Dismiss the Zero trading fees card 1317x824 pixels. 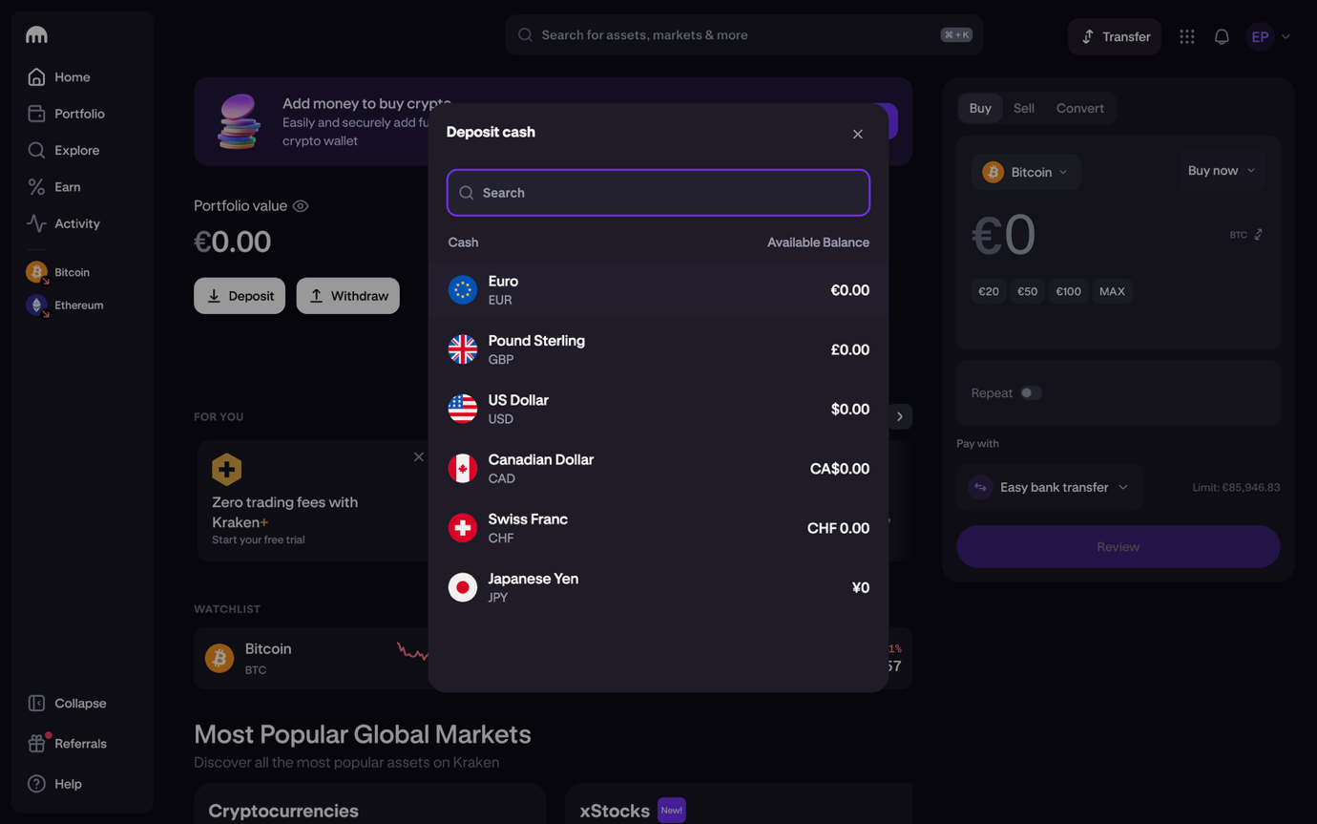[419, 457]
